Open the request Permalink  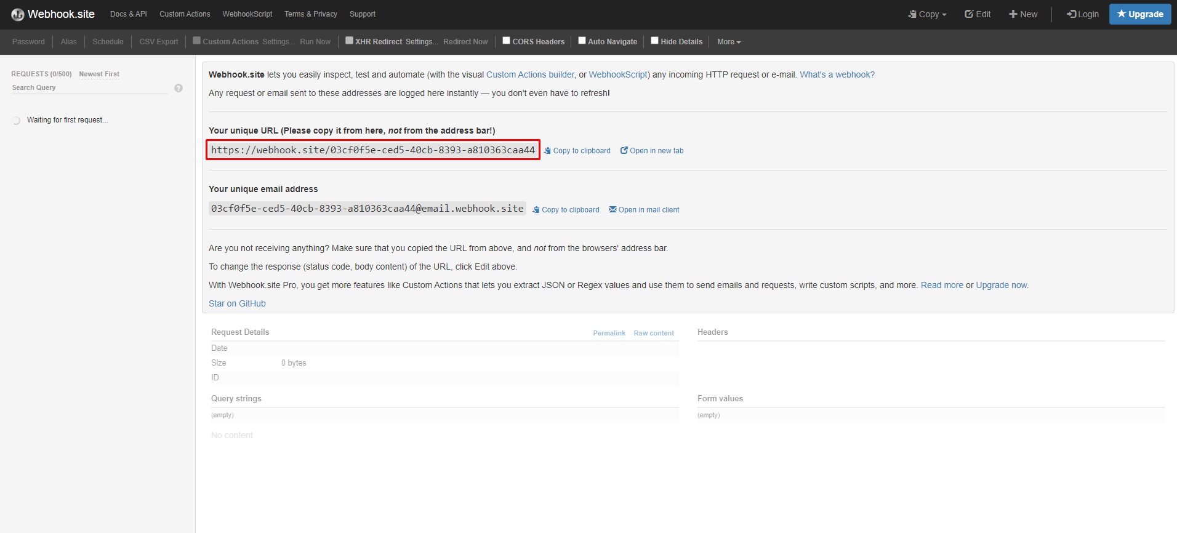tap(609, 333)
